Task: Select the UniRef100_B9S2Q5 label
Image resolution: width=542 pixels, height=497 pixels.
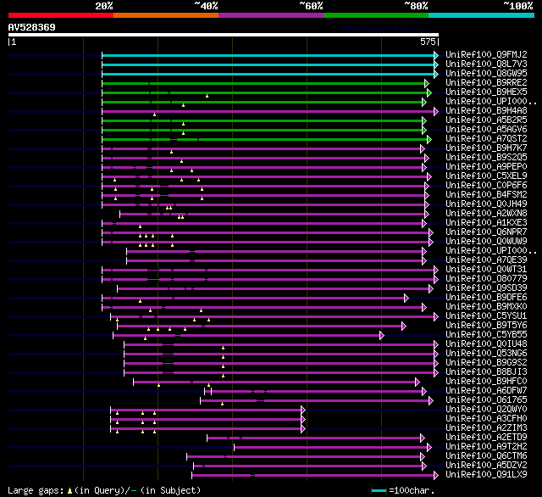Action: click(x=486, y=157)
